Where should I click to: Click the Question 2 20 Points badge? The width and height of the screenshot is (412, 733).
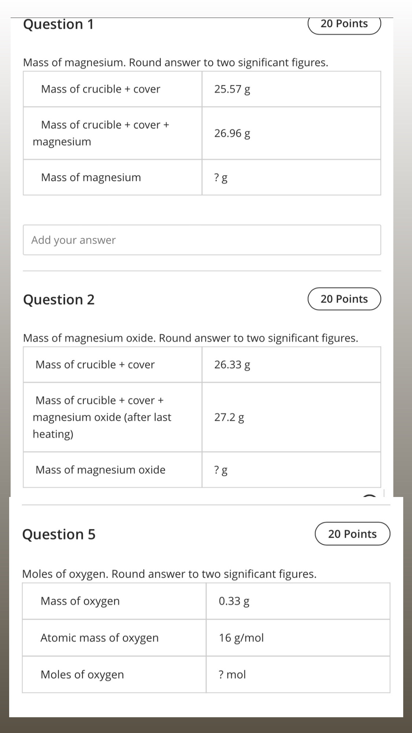pos(344,299)
